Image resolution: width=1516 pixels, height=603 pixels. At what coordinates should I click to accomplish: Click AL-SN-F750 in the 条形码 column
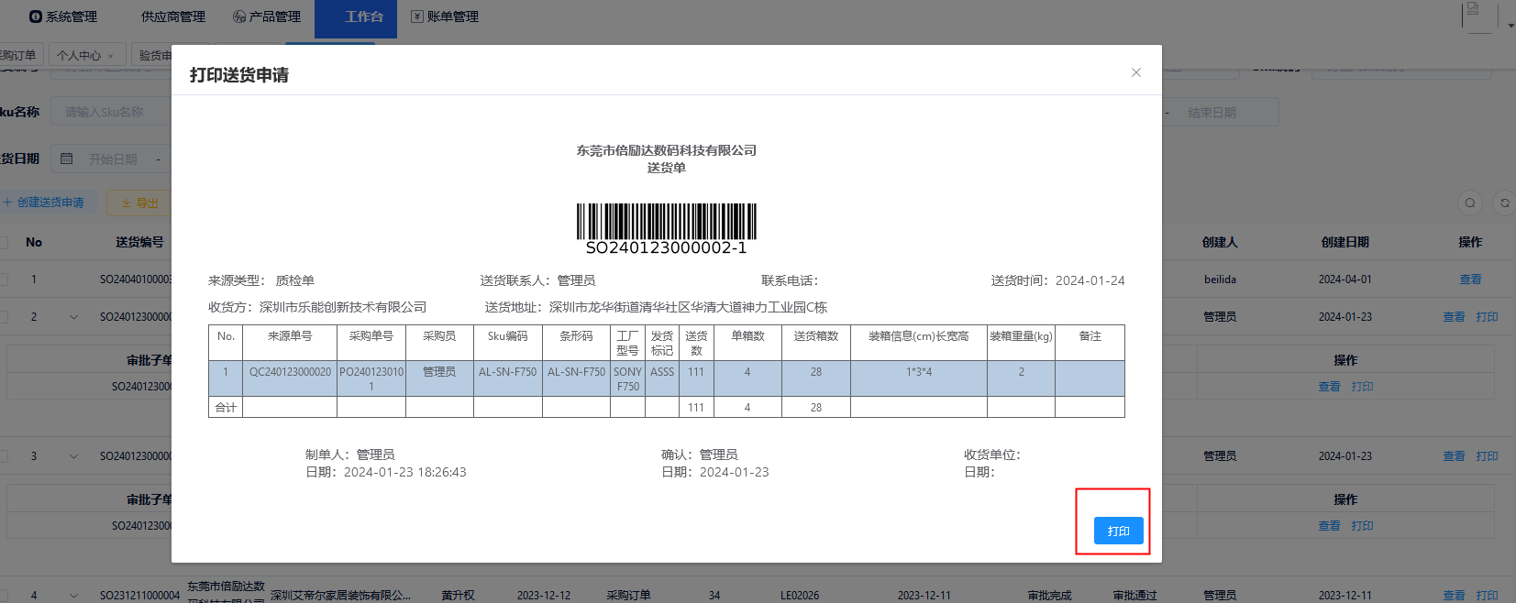(576, 372)
